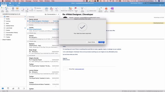Open the Format menu in menu bar

coord(35,1)
